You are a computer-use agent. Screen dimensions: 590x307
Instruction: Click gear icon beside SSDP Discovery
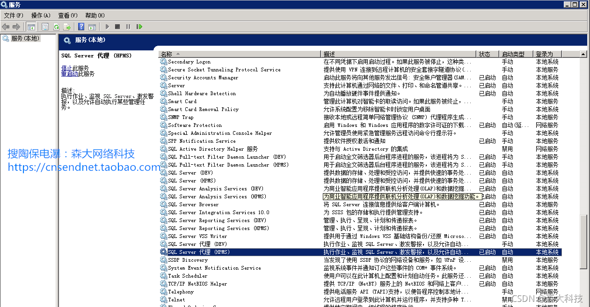[x=163, y=260]
